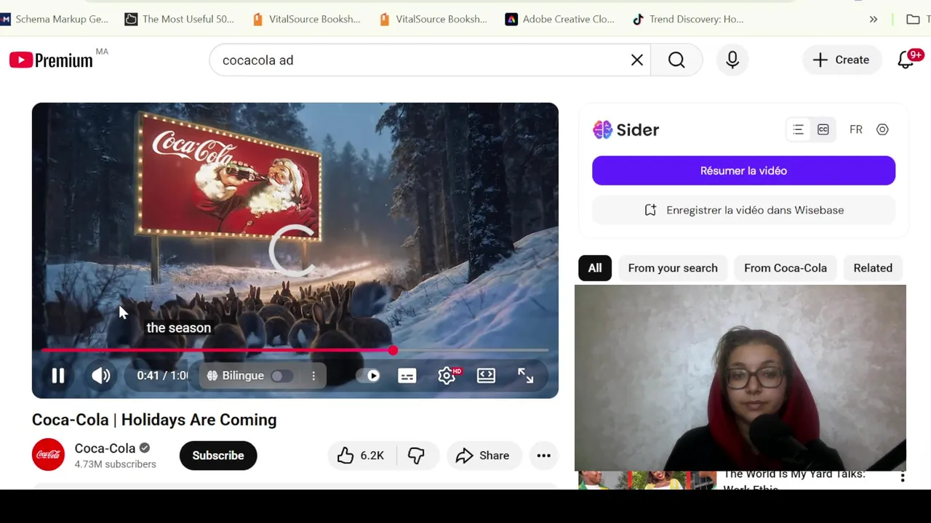Open the FR language selector in Sider
Image resolution: width=931 pixels, height=523 pixels.
856,129
